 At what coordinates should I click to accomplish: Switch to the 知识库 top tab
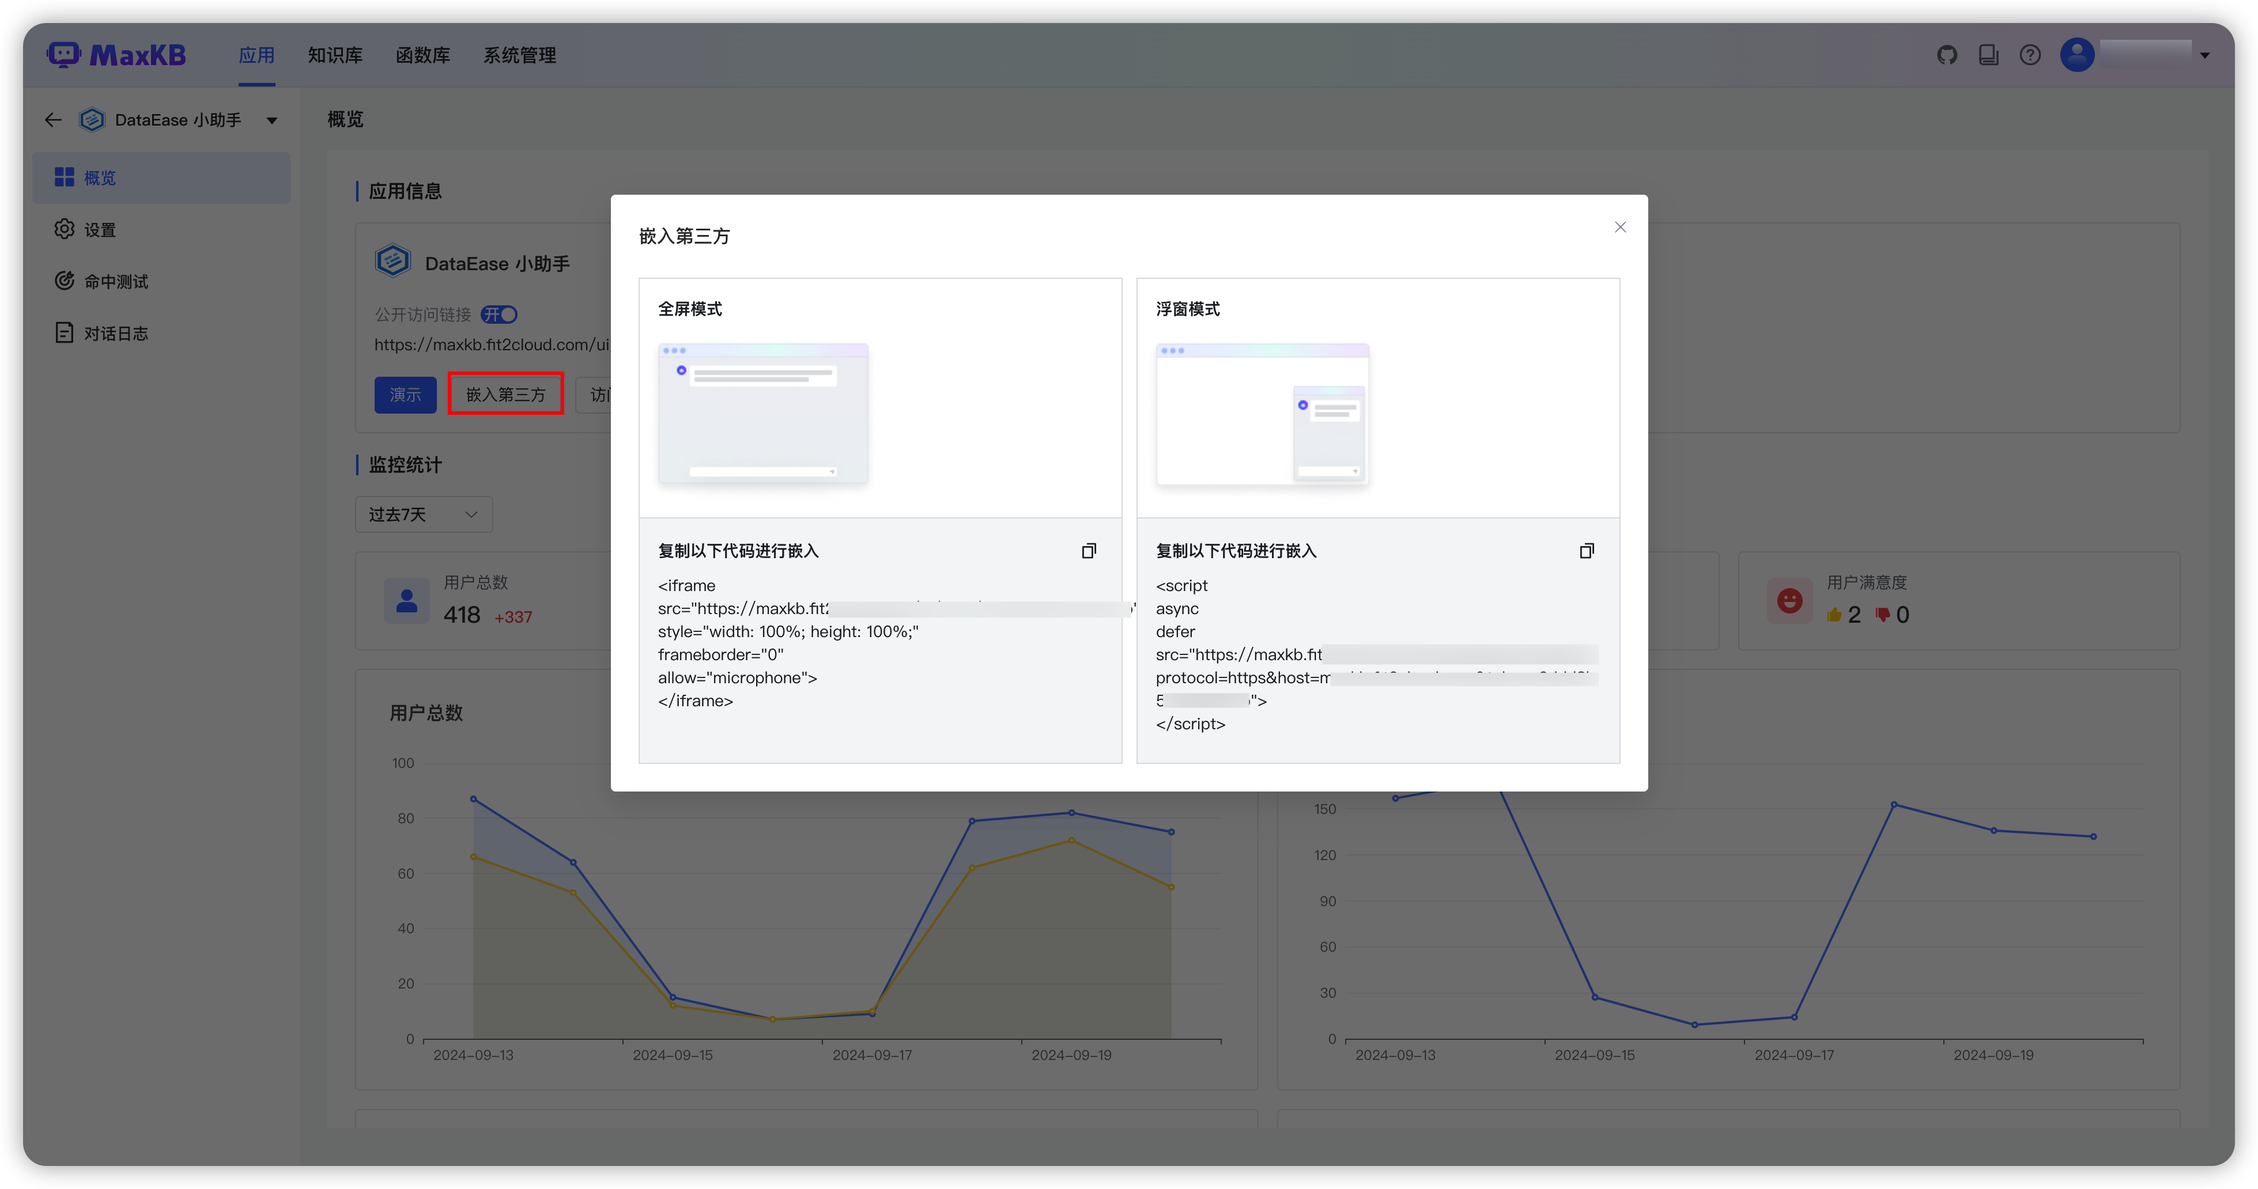point(335,55)
